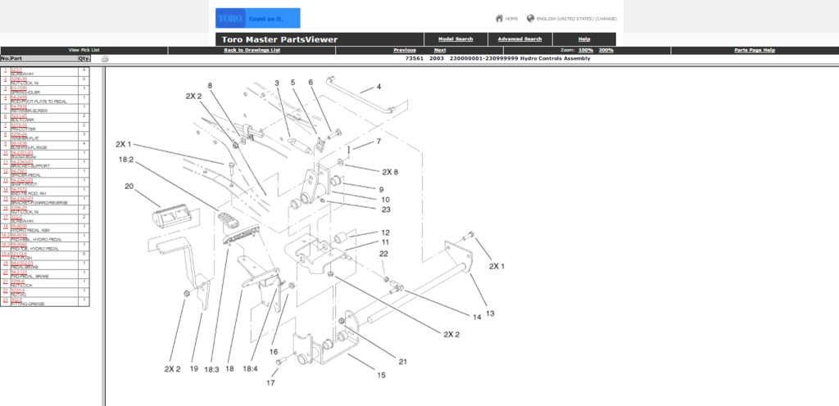Open part number link above PAD-HEEL, HYDRO PEDAL
The width and height of the screenshot is (839, 406).
coord(19,236)
